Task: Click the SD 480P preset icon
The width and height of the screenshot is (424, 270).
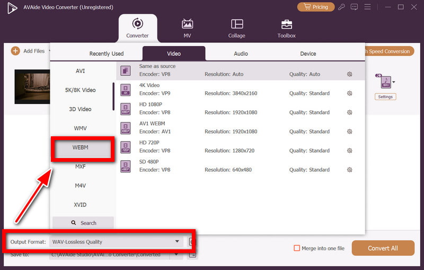Action: [x=126, y=166]
